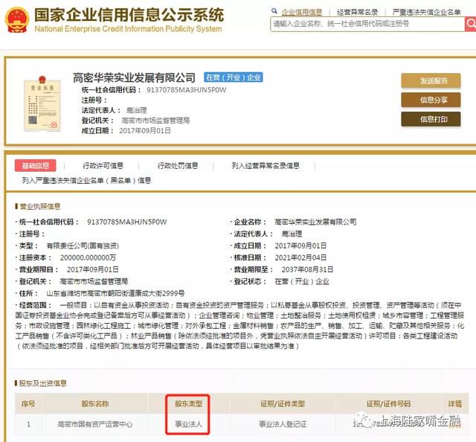Click the 信息分享 button
Viewport: 476px width, 442px height.
[431, 100]
